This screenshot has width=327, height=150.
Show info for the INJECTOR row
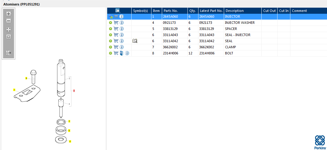point(122,16)
